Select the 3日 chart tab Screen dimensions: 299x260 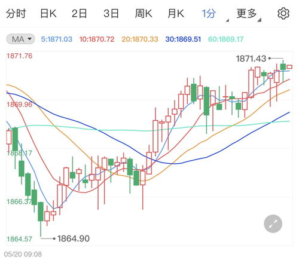(x=111, y=14)
